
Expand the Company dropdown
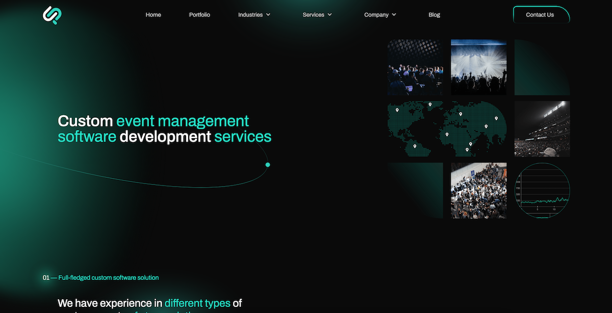pos(379,15)
